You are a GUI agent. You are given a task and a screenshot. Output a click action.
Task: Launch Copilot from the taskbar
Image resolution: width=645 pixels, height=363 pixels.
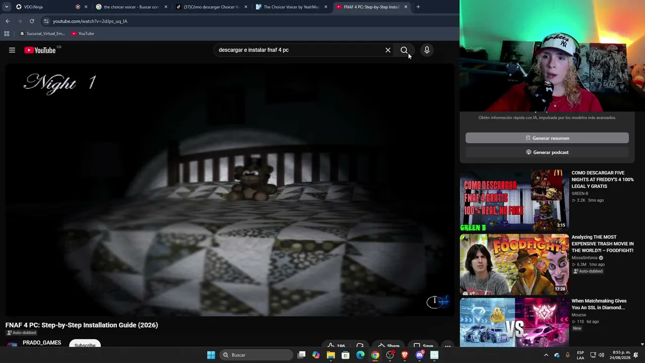coord(316,355)
